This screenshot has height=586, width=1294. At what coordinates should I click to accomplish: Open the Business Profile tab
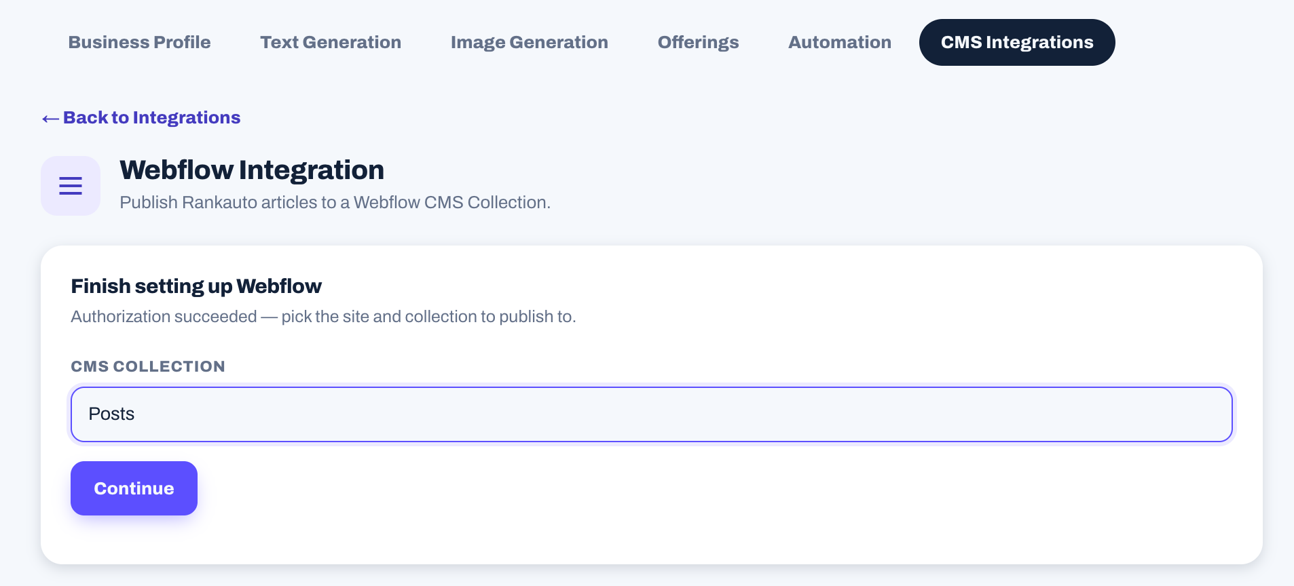139,42
